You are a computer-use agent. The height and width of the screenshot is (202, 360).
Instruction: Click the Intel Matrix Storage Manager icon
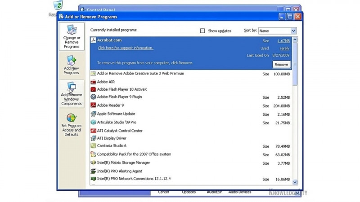93,163
